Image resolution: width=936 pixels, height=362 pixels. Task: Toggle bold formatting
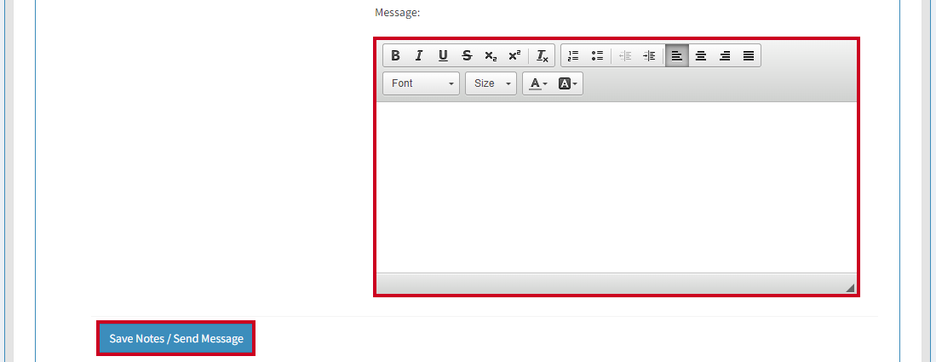tap(395, 55)
